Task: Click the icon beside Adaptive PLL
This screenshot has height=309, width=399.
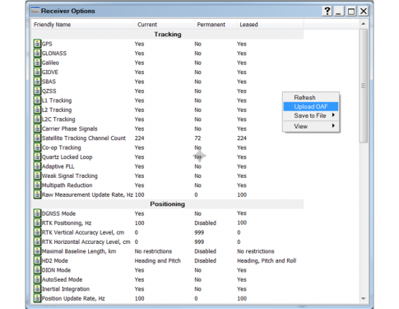Action: [x=37, y=166]
